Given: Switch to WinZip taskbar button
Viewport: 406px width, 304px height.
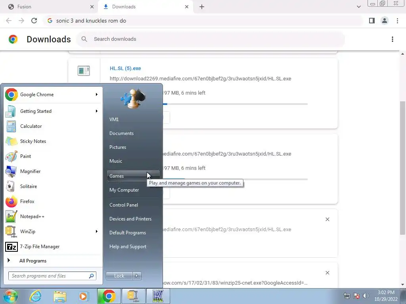Looking at the screenshot, I should click(x=133, y=296).
